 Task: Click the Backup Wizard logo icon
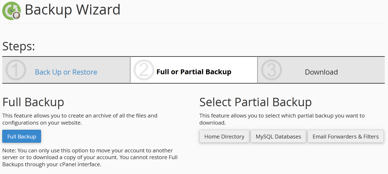[x=11, y=11]
